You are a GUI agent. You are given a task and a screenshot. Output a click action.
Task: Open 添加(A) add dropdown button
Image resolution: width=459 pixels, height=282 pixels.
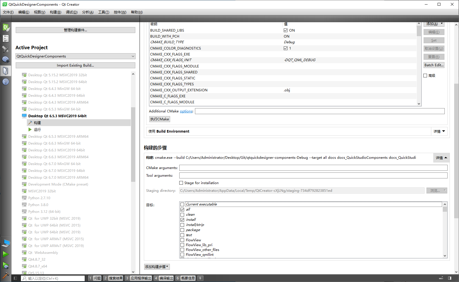click(x=434, y=24)
